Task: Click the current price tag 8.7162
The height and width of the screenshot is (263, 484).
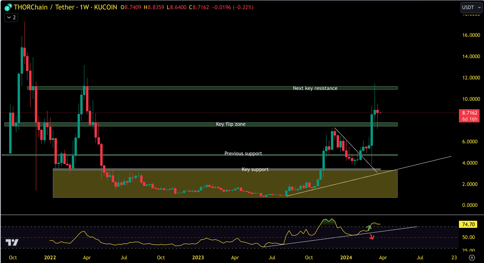Action: pos(469,113)
